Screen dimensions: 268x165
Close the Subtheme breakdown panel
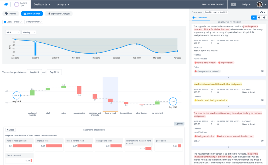(10, 130)
